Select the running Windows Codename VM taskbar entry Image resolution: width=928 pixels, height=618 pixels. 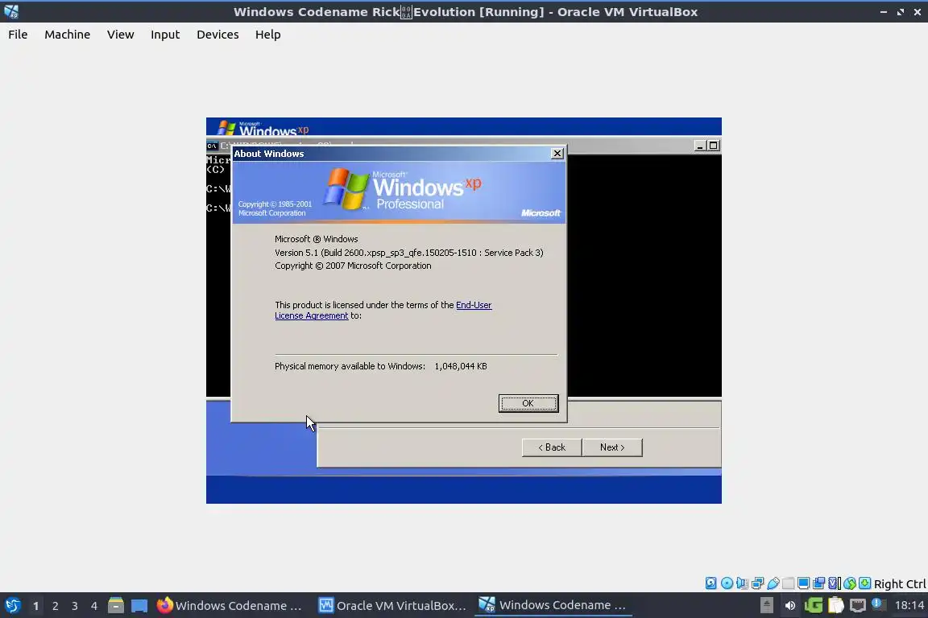[x=553, y=605]
